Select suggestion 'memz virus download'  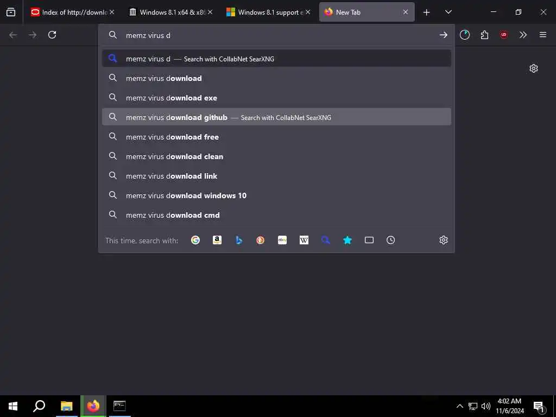tap(276, 78)
